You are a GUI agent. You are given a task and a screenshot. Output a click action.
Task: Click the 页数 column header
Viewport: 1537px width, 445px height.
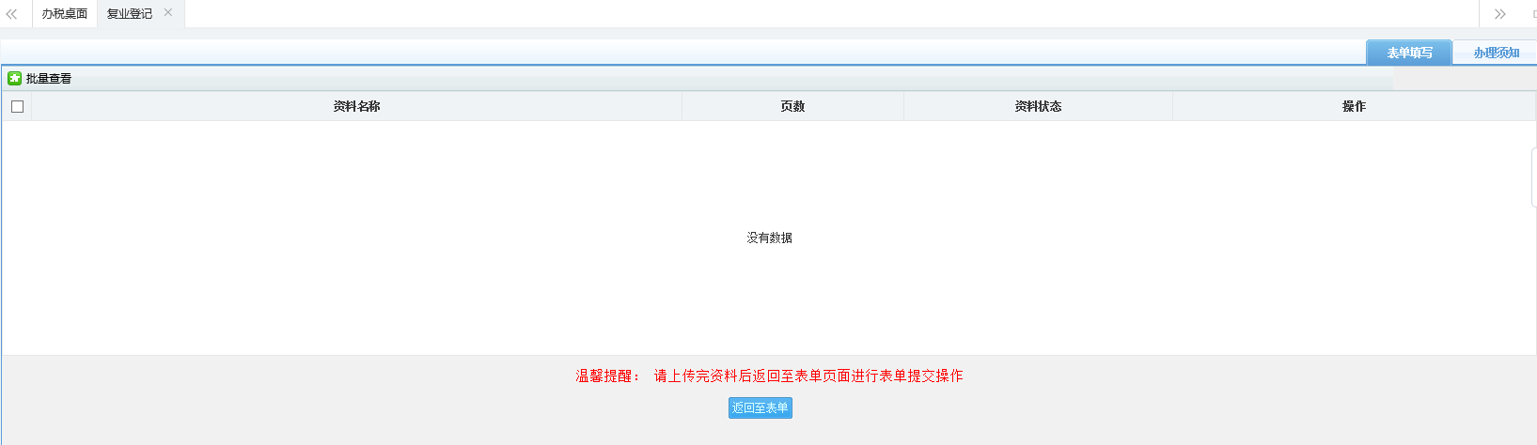[792, 106]
